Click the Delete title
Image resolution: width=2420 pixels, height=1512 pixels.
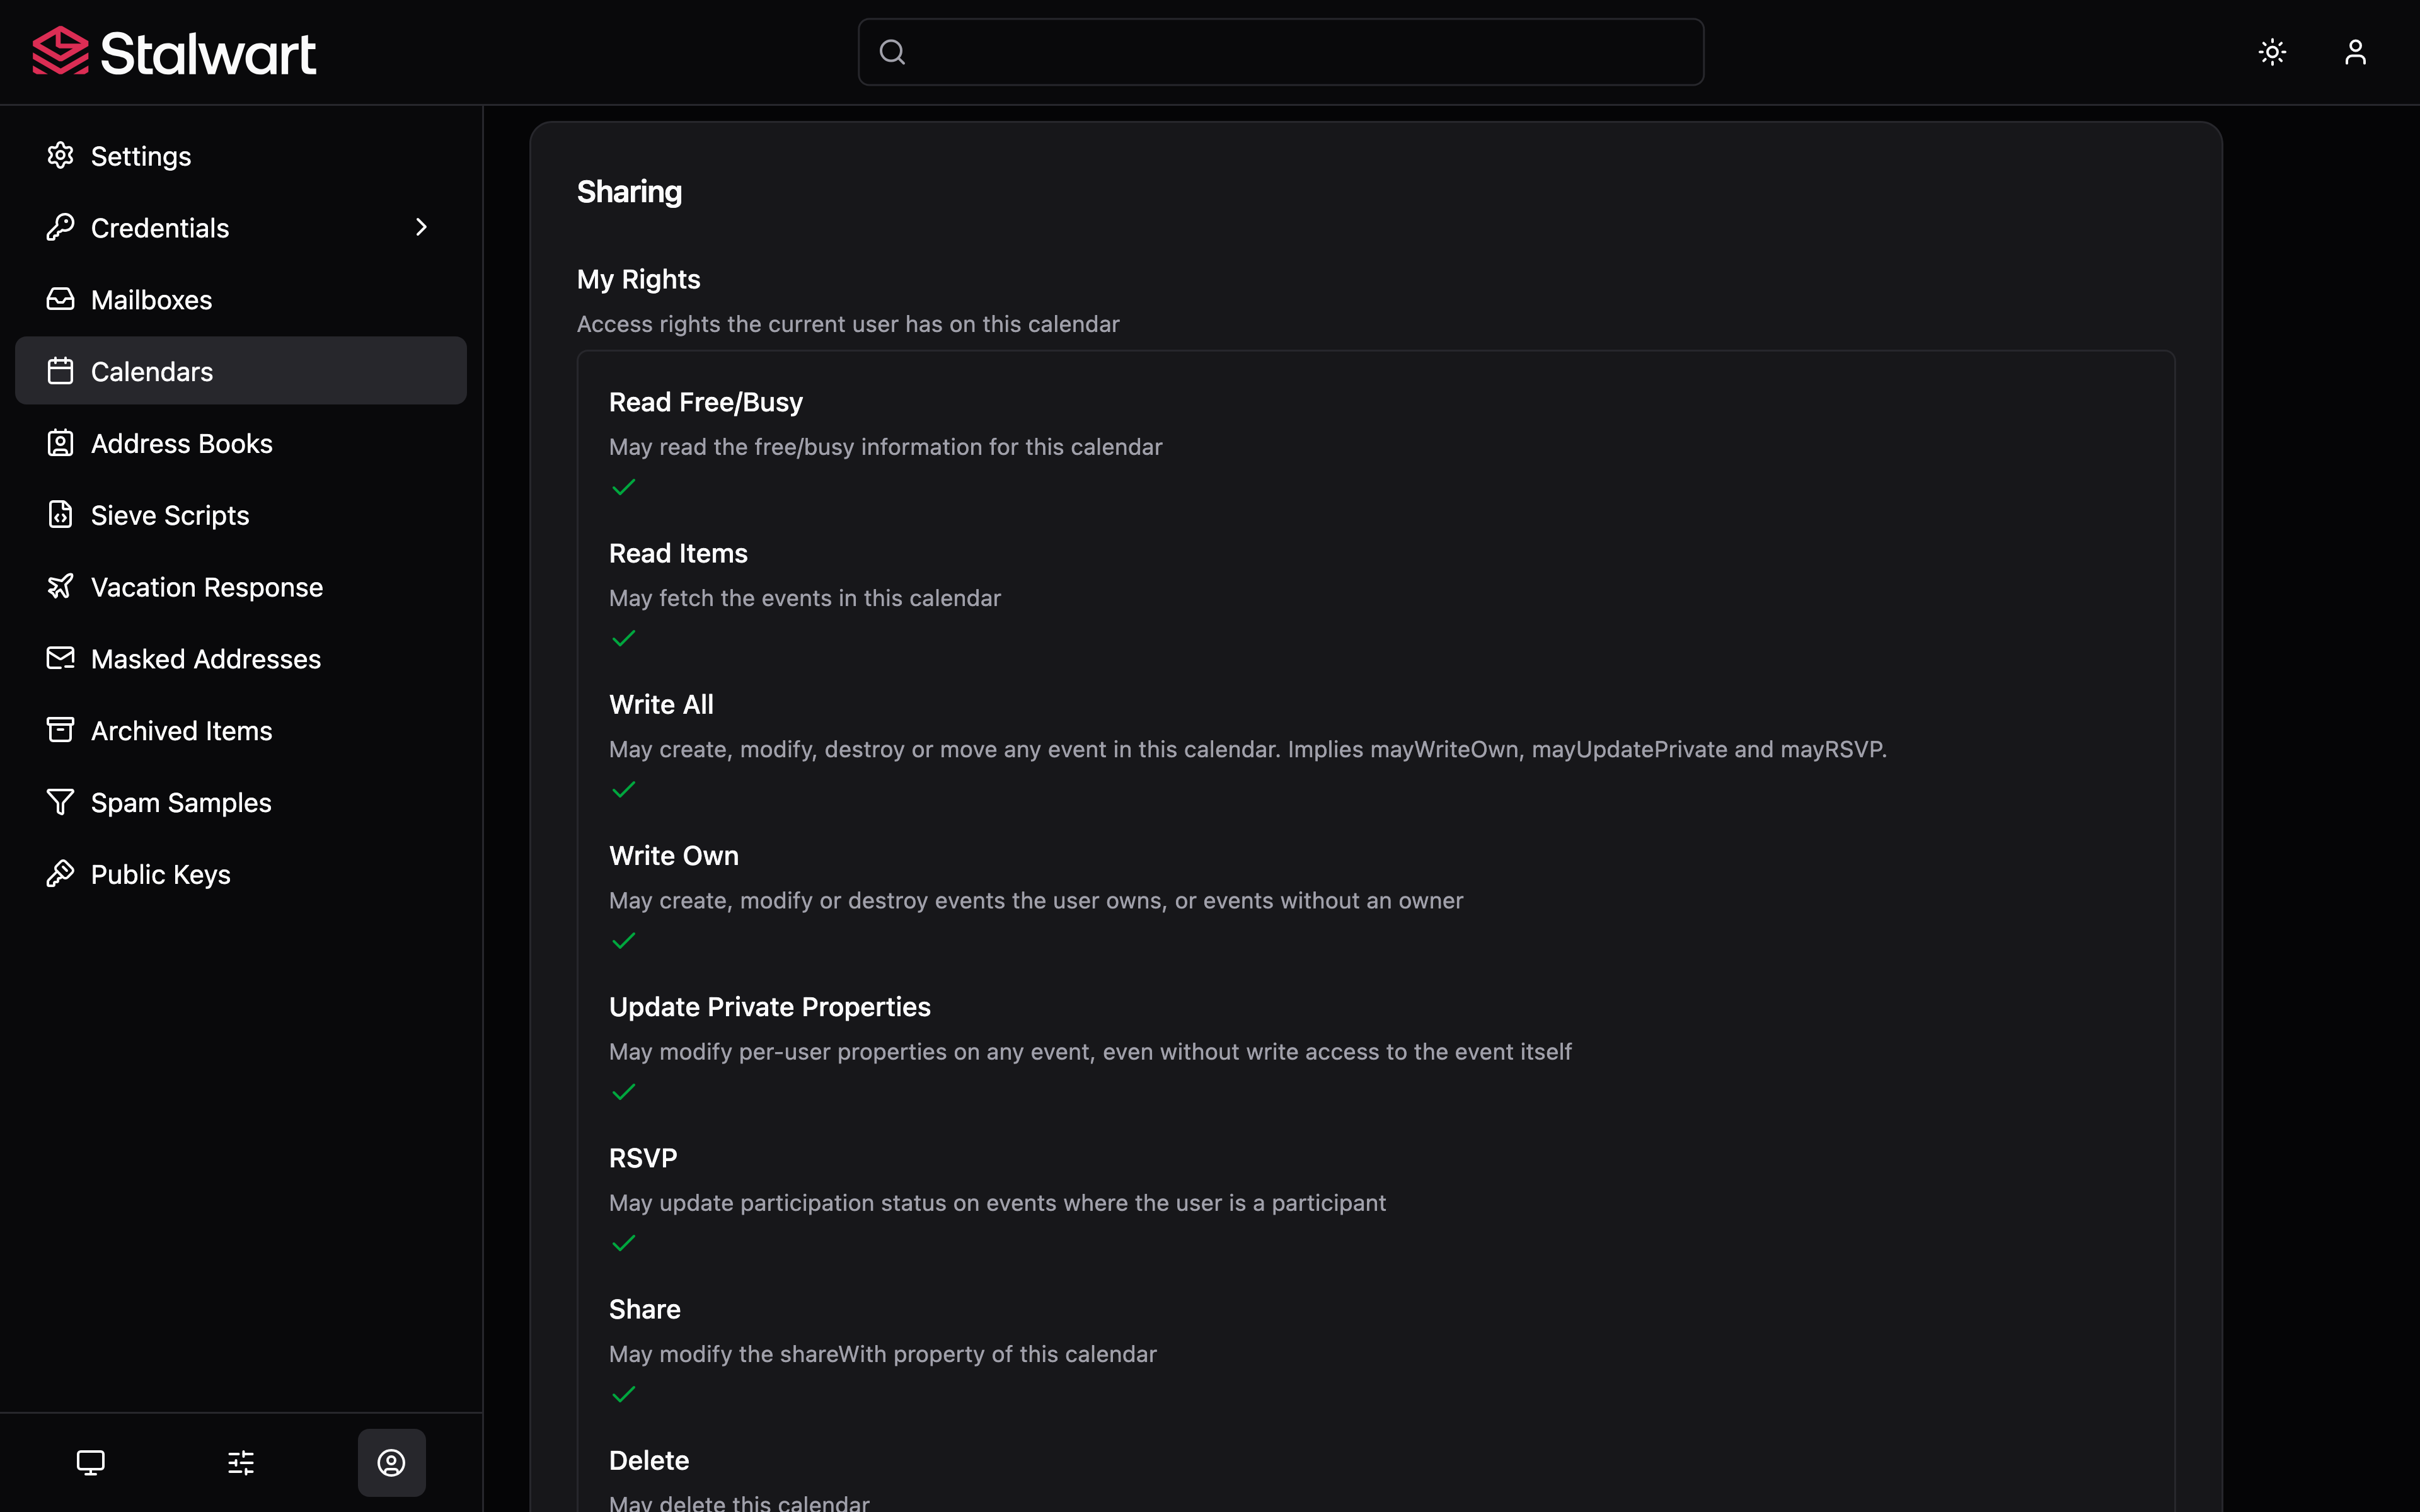[x=649, y=1460]
